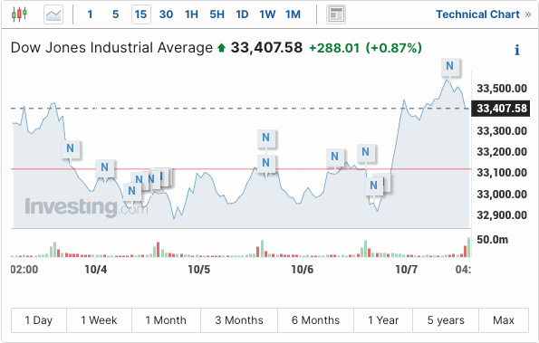Open the N news marker at chart peak
The height and width of the screenshot is (343, 539).
tap(449, 66)
